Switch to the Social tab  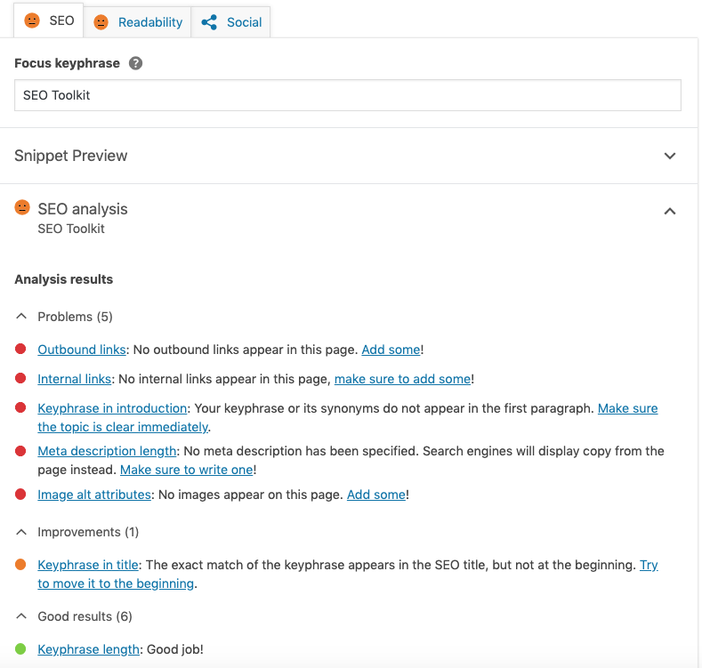click(x=231, y=22)
